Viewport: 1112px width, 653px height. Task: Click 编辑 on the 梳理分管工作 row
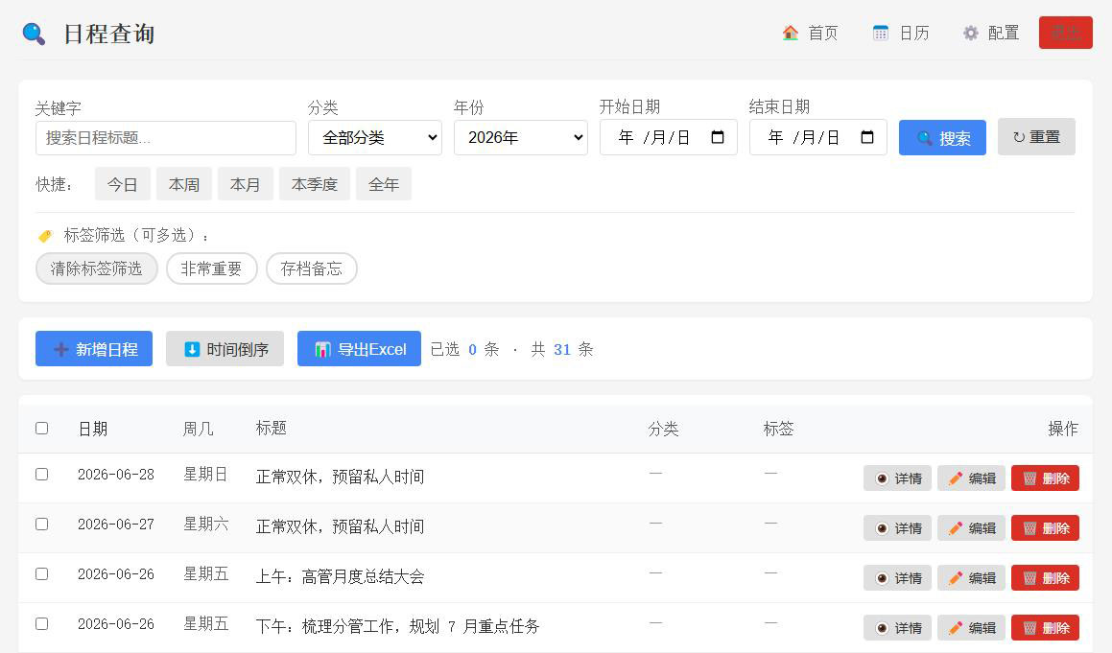972,628
